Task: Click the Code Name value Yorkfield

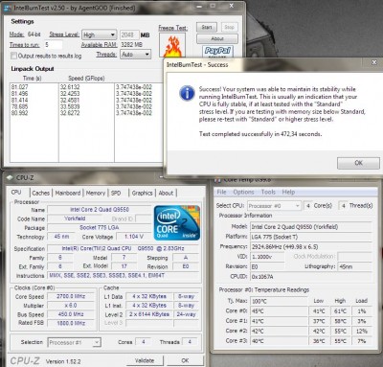Action: 75,218
